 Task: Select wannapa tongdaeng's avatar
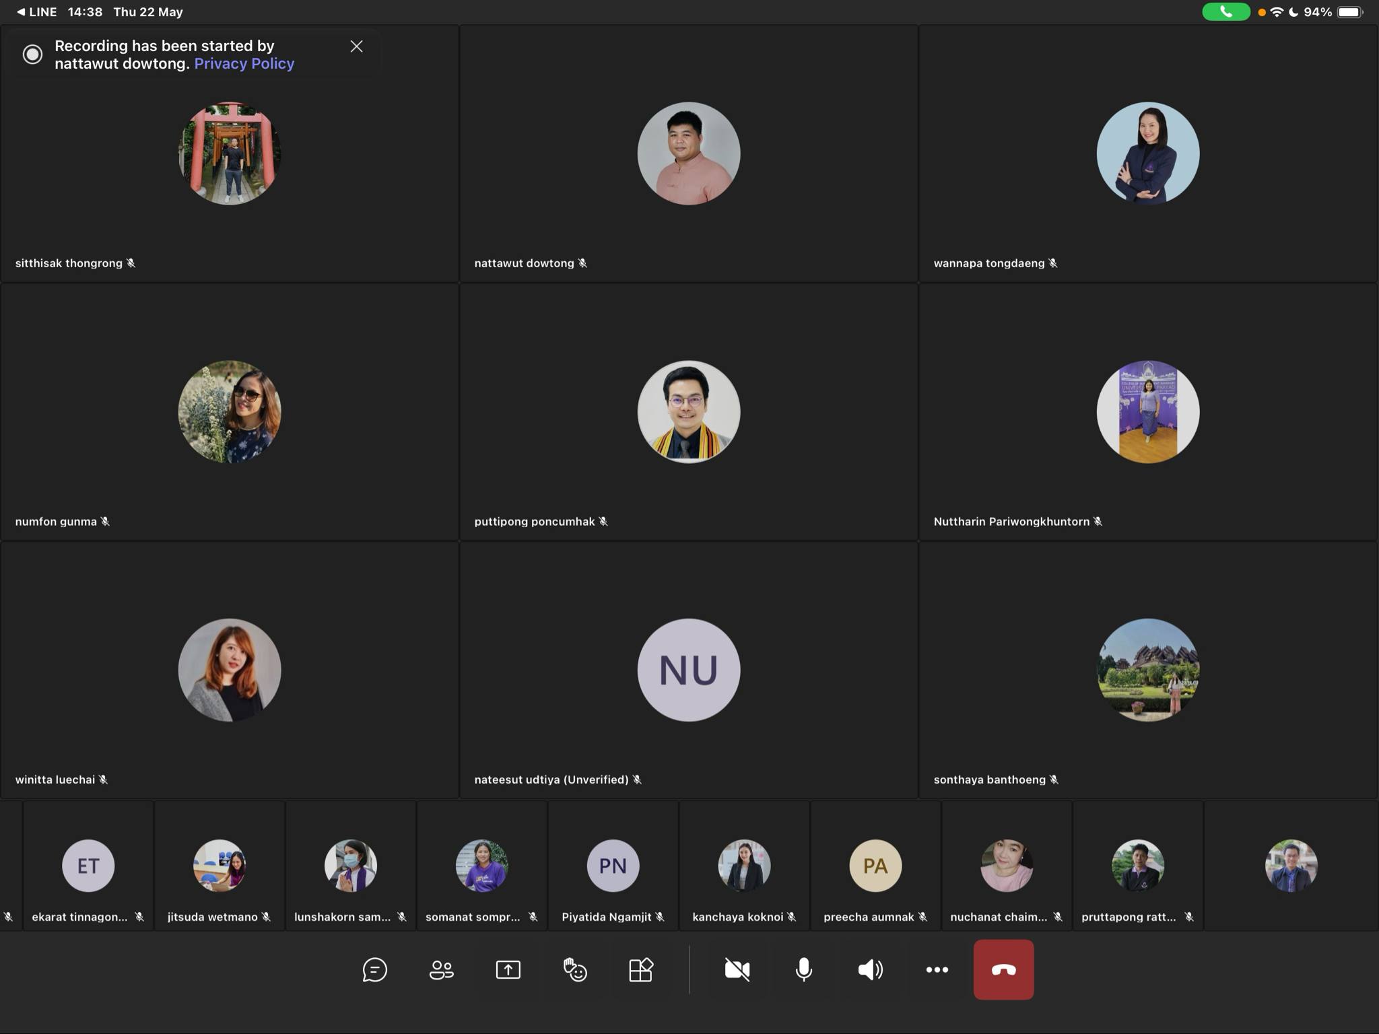click(1148, 153)
